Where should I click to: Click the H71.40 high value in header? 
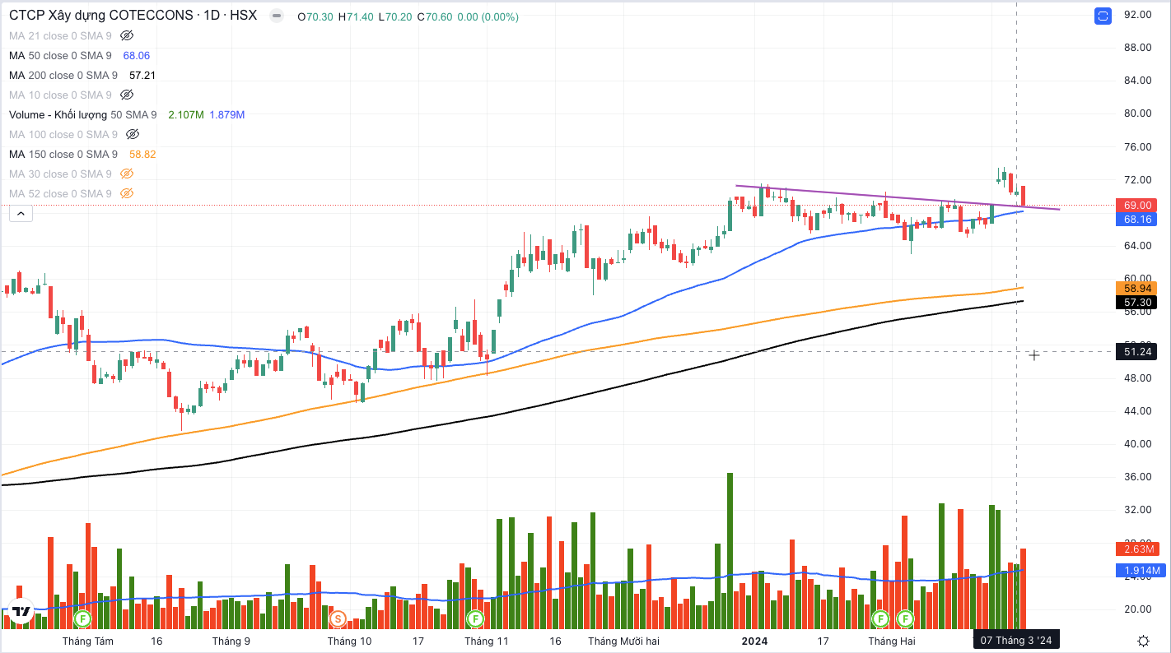(x=355, y=16)
